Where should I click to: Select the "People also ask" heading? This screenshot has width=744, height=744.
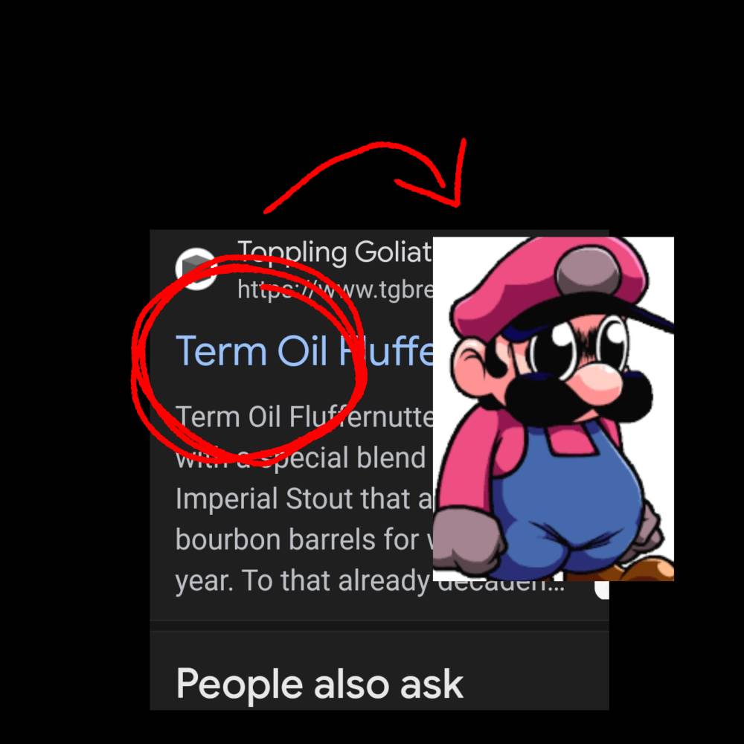tap(319, 684)
